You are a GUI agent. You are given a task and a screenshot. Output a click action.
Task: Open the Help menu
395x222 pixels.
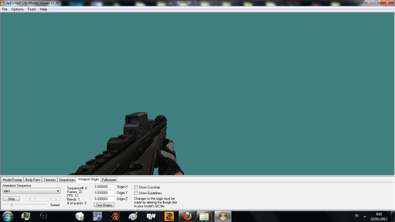(x=43, y=9)
